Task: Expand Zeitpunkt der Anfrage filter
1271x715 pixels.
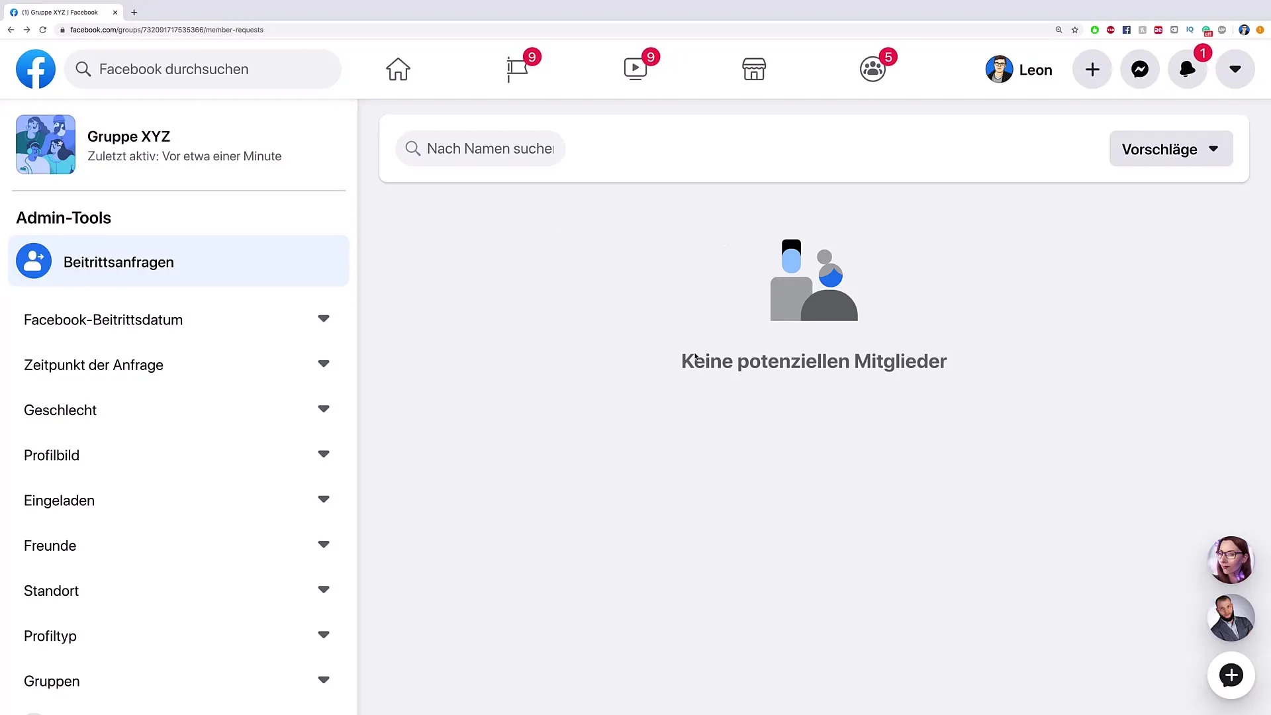Action: click(x=177, y=365)
